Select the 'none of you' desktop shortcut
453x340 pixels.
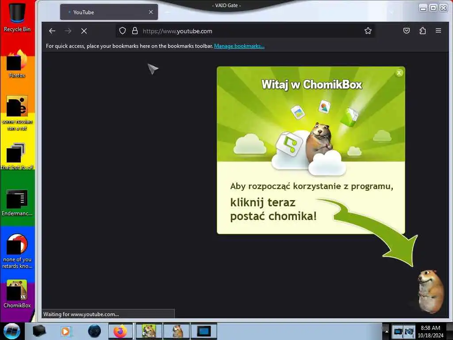(17, 251)
